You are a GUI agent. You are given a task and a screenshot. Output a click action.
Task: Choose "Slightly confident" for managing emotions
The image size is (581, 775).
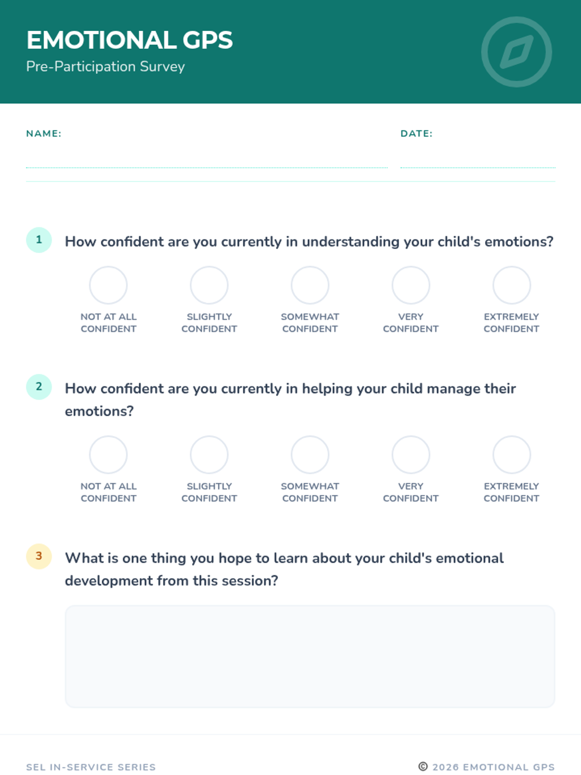point(209,455)
